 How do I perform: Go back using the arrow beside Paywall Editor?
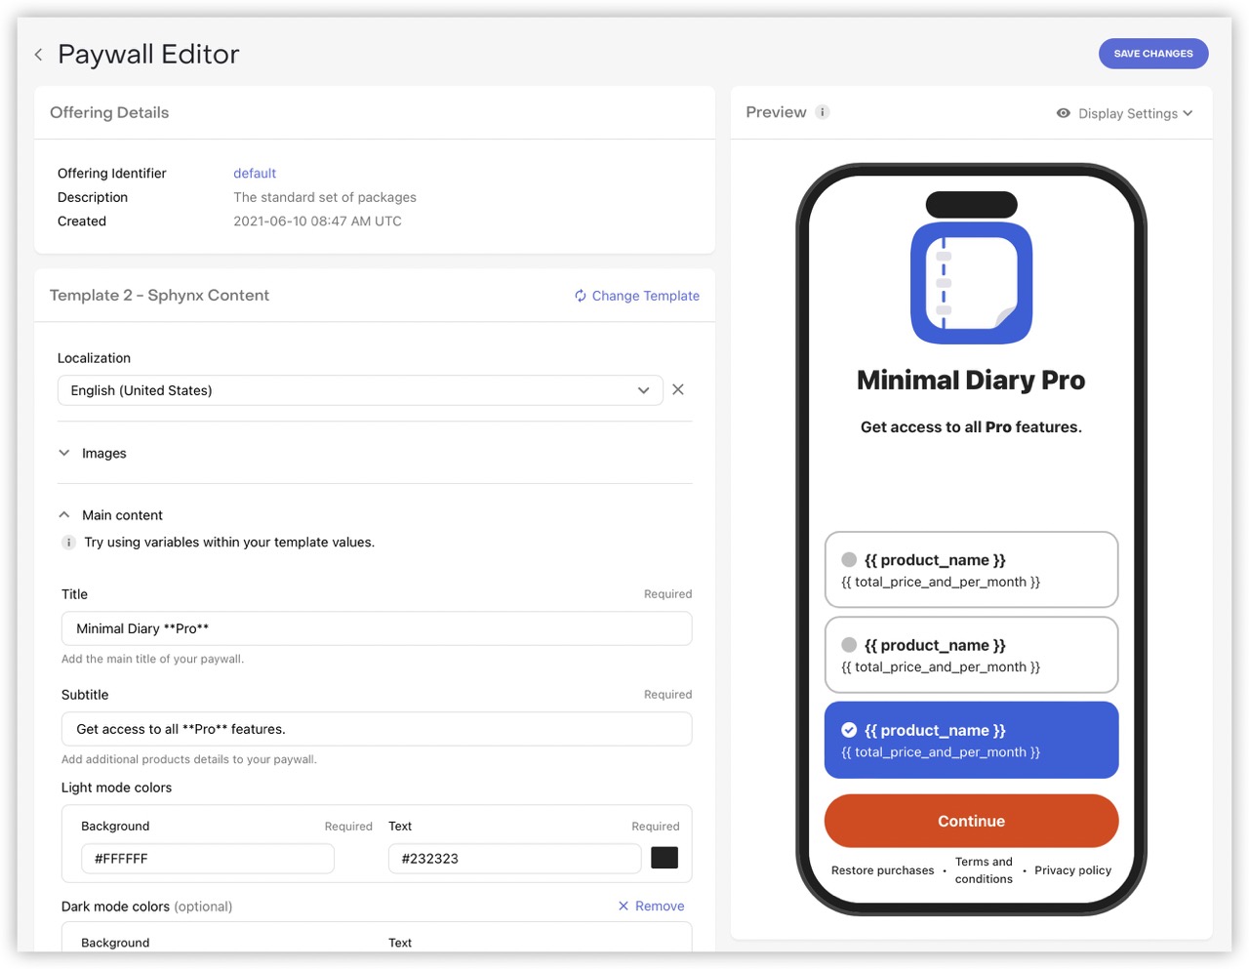pyautogui.click(x=38, y=55)
